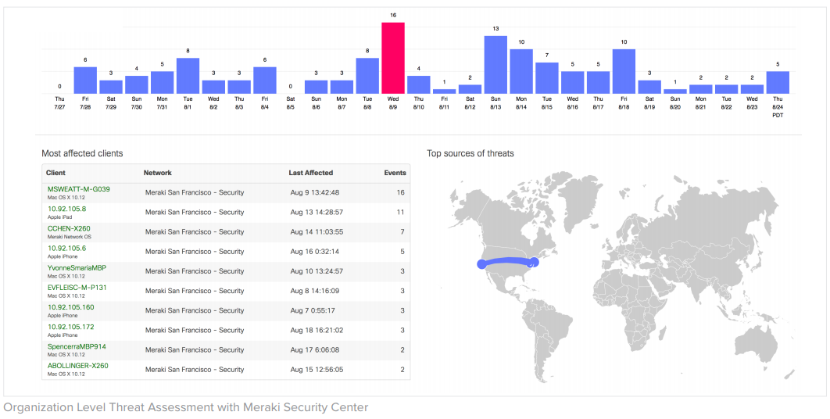Select the Tue 8/8 bar
This screenshot has width=830, height=419.
click(x=367, y=76)
